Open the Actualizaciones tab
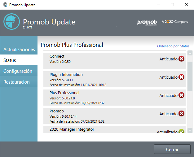The image size is (194, 157). coord(19,49)
